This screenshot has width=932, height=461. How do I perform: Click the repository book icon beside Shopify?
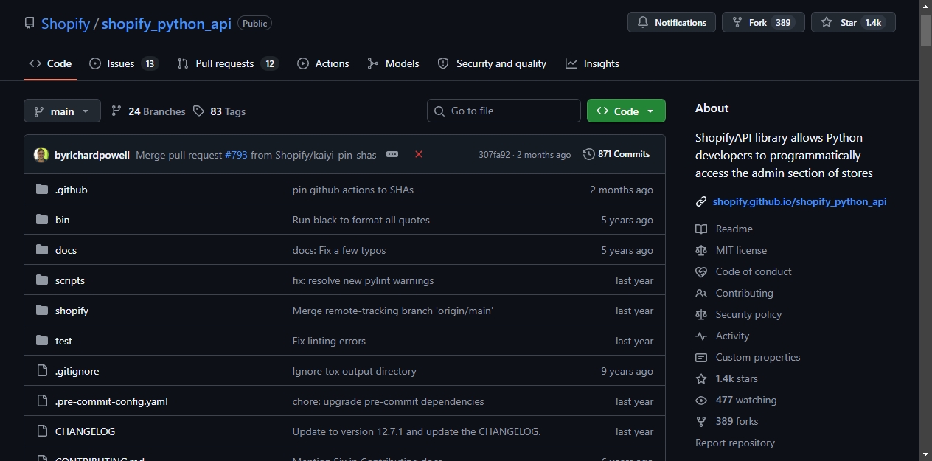29,24
